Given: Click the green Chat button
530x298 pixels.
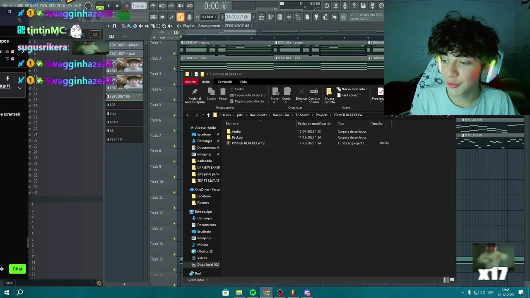Looking at the screenshot, I should click(x=17, y=269).
